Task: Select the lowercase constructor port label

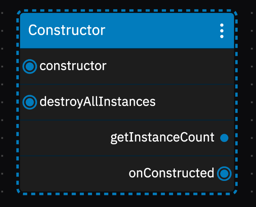Action: (x=73, y=66)
